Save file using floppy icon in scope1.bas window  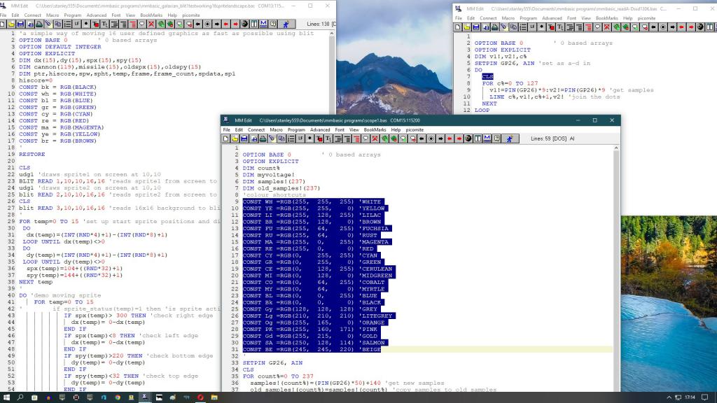245,139
